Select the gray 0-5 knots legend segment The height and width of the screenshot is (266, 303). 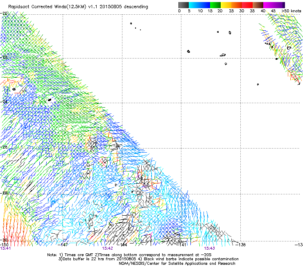coord(184,5)
